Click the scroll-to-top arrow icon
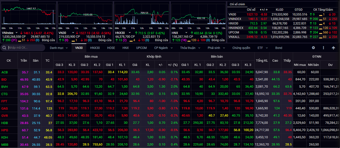Screen dimensions: 340x148 (x=333, y=48)
